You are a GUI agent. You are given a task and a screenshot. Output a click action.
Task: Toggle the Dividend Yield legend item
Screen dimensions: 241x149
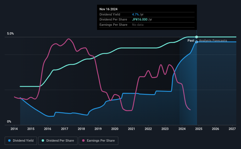point(21,141)
